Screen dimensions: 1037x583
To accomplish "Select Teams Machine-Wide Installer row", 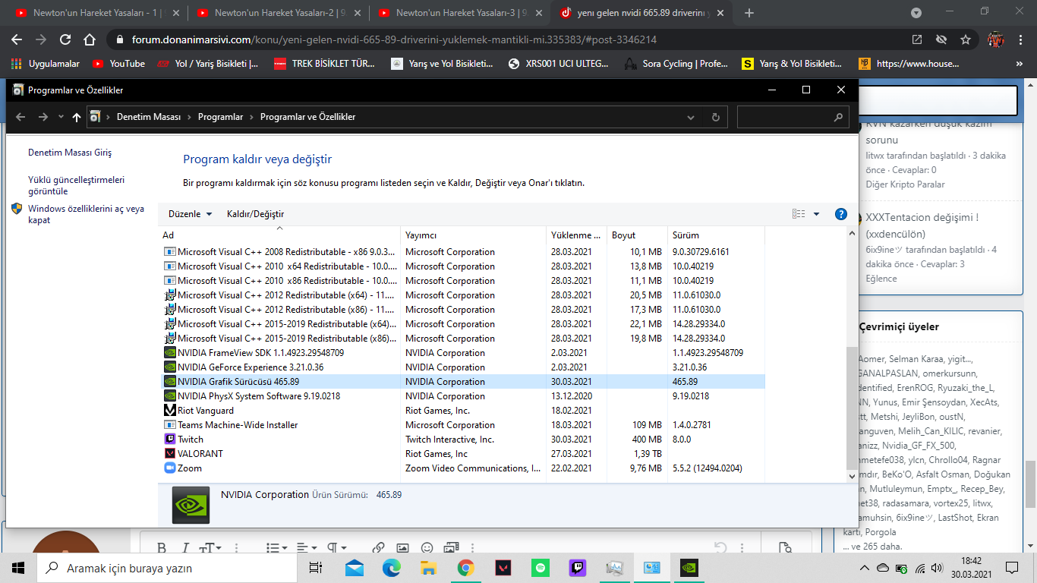I will click(x=464, y=425).
